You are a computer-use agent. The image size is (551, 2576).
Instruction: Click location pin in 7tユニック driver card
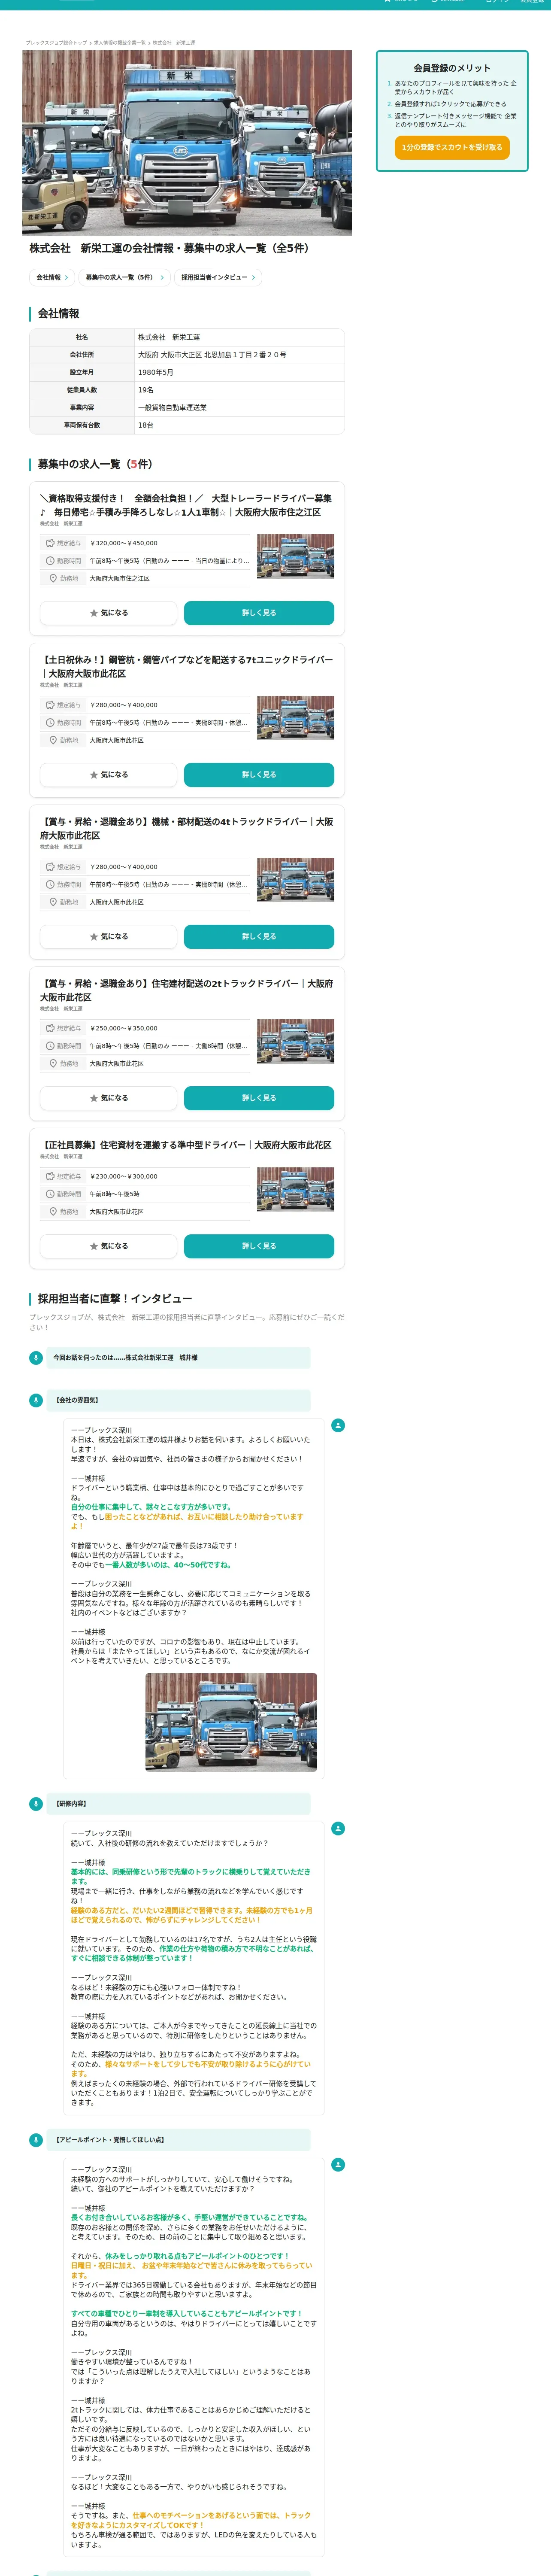(x=53, y=740)
